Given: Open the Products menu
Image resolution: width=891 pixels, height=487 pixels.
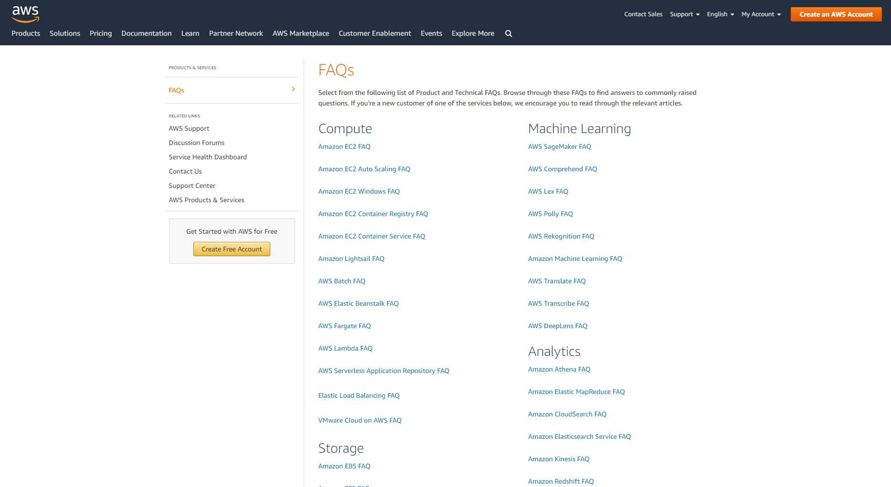Looking at the screenshot, I should (x=26, y=33).
